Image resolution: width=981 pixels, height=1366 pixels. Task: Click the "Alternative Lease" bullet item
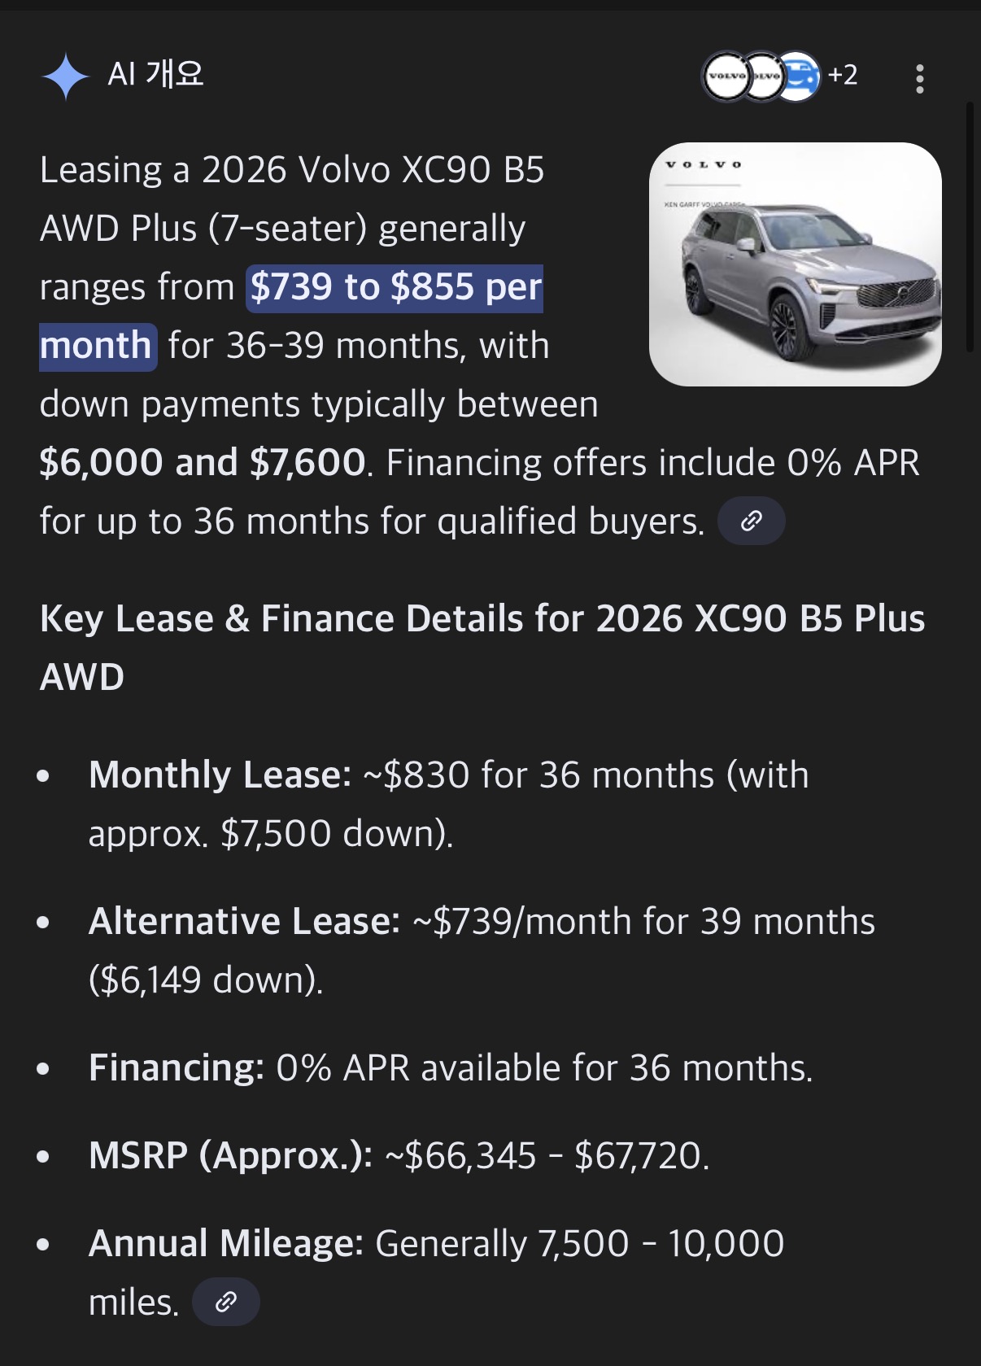click(481, 922)
